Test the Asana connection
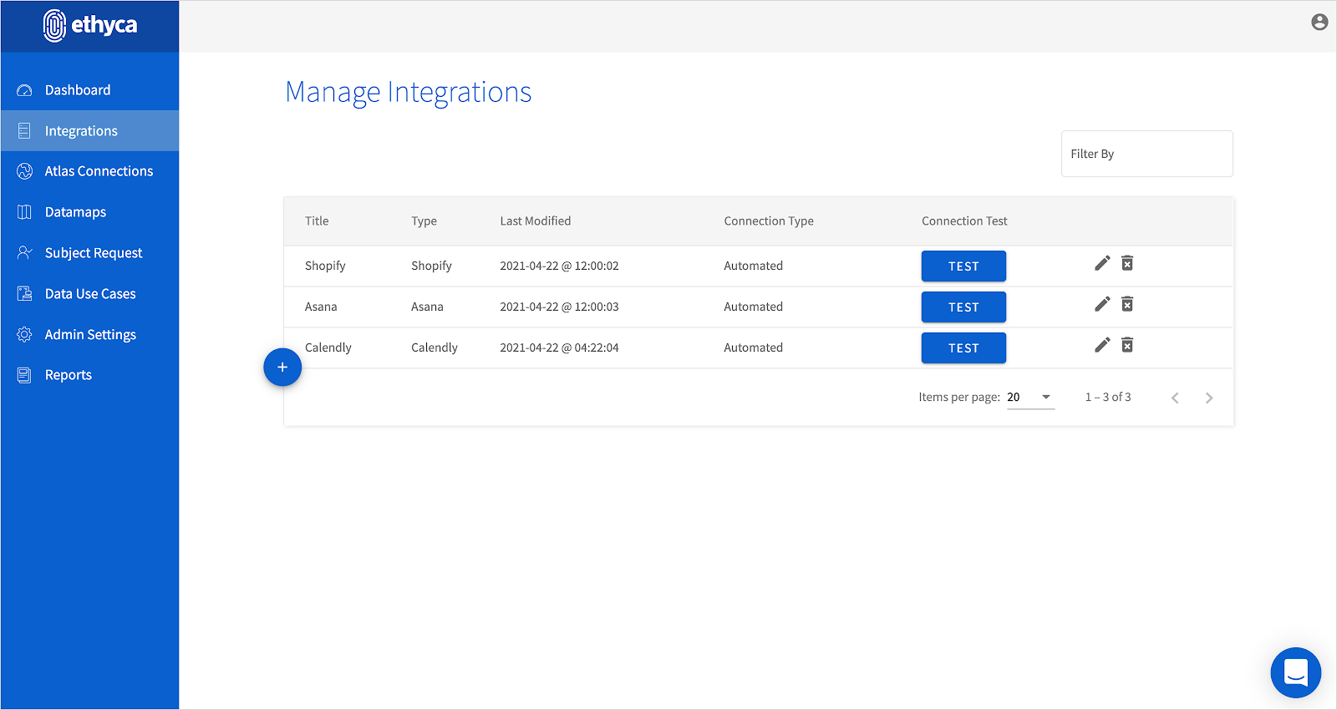 pyautogui.click(x=963, y=307)
